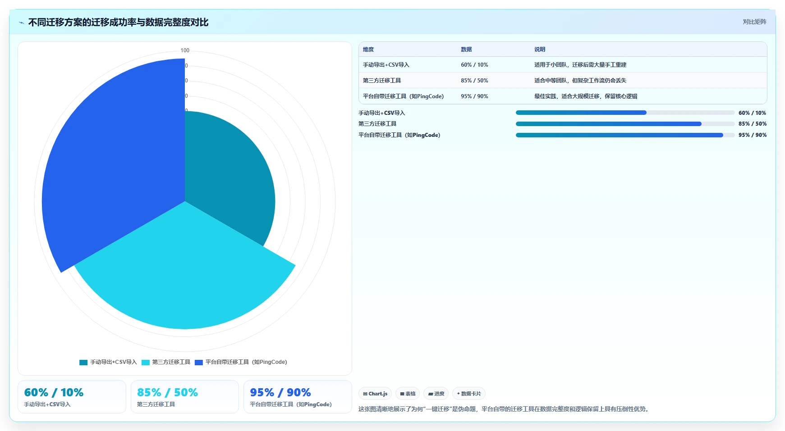Click the 手动导出+CSV导入 progress row label
Viewport: 785px width, 431px height.
381,113
